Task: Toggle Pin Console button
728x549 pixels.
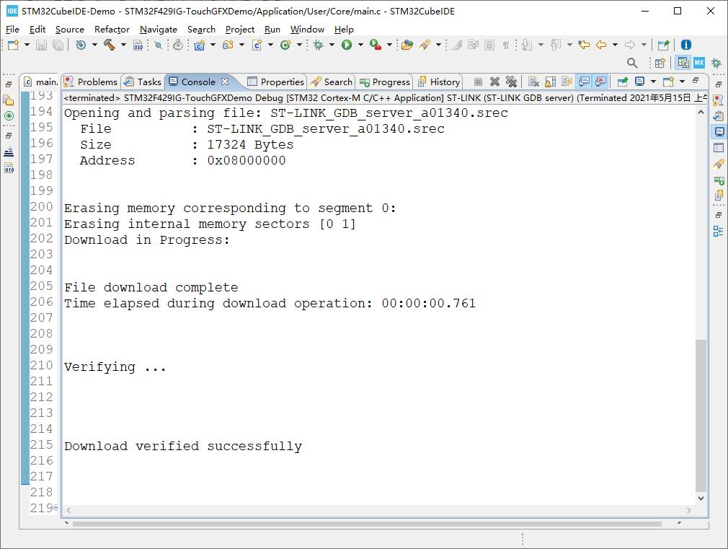Action: (623, 82)
